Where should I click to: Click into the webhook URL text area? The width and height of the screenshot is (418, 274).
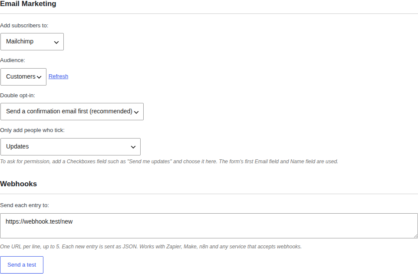(x=209, y=226)
